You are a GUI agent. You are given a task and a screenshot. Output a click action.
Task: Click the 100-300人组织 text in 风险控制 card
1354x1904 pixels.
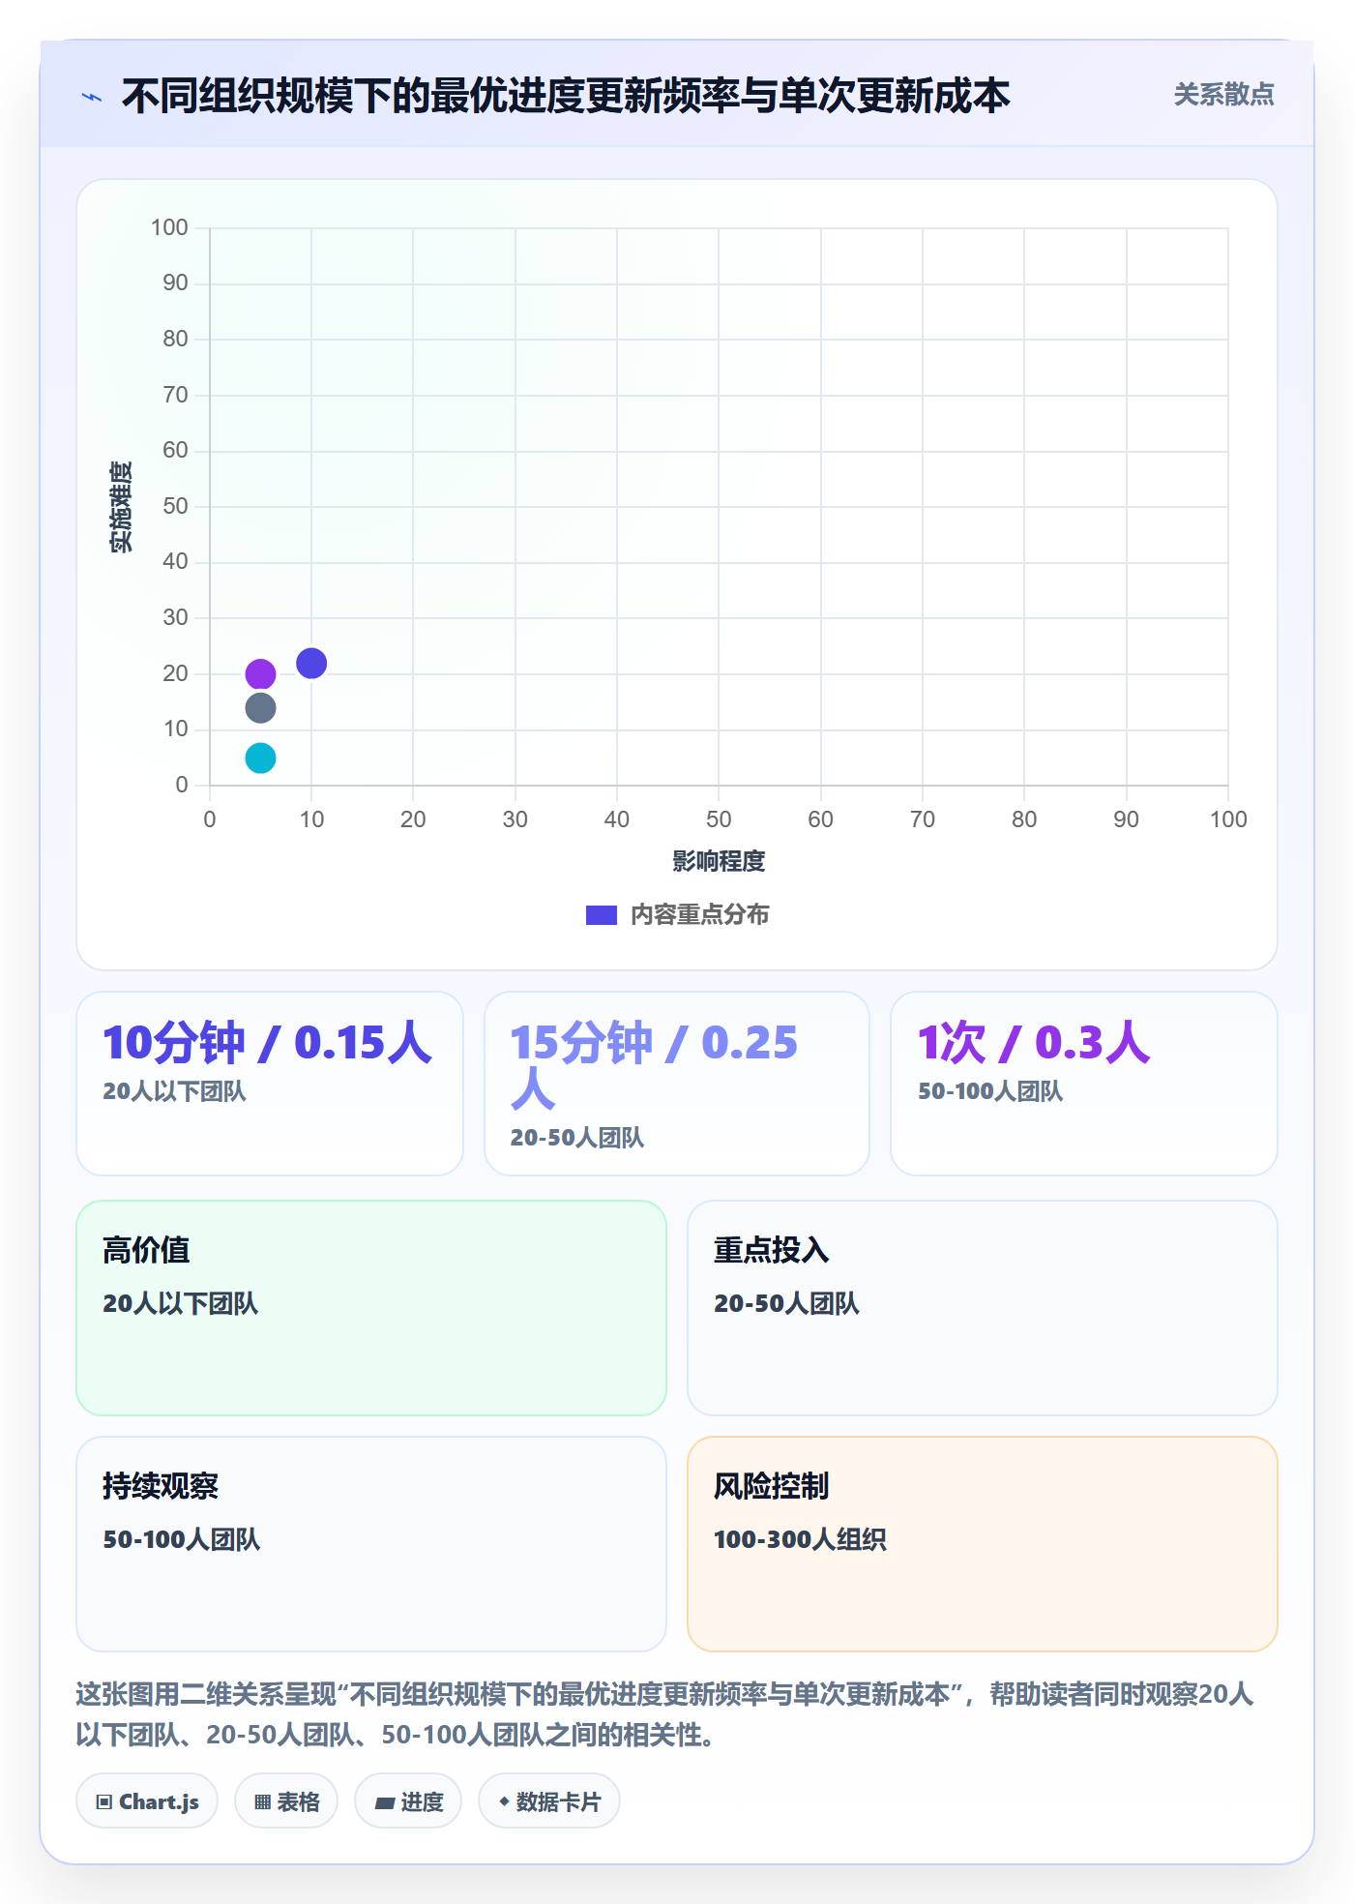(x=800, y=1539)
